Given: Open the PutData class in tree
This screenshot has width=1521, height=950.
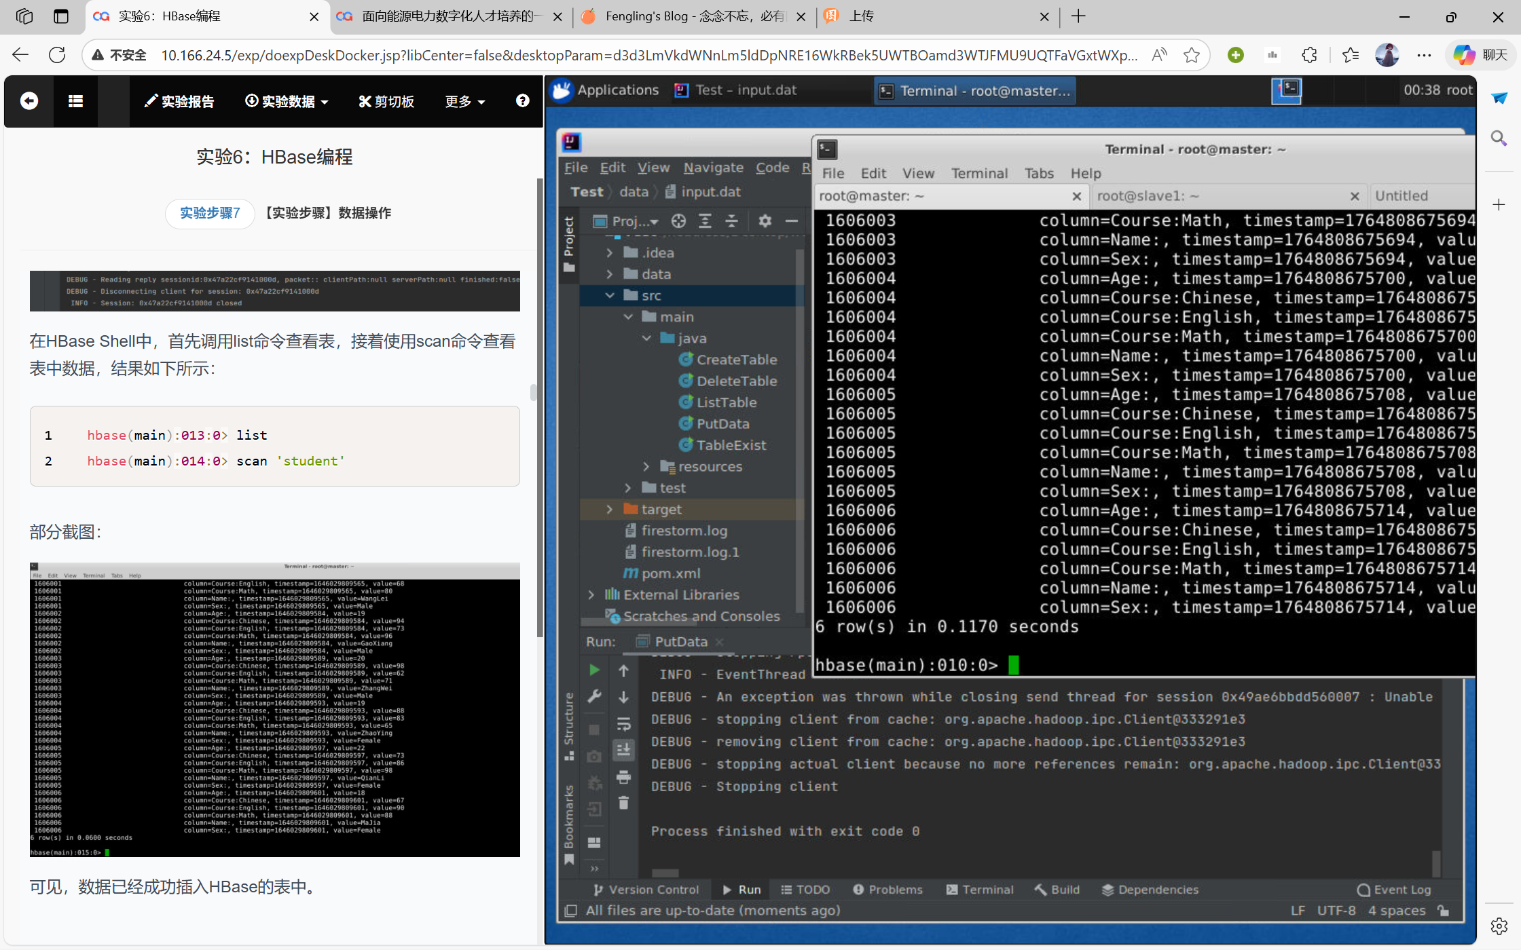Looking at the screenshot, I should 722,424.
